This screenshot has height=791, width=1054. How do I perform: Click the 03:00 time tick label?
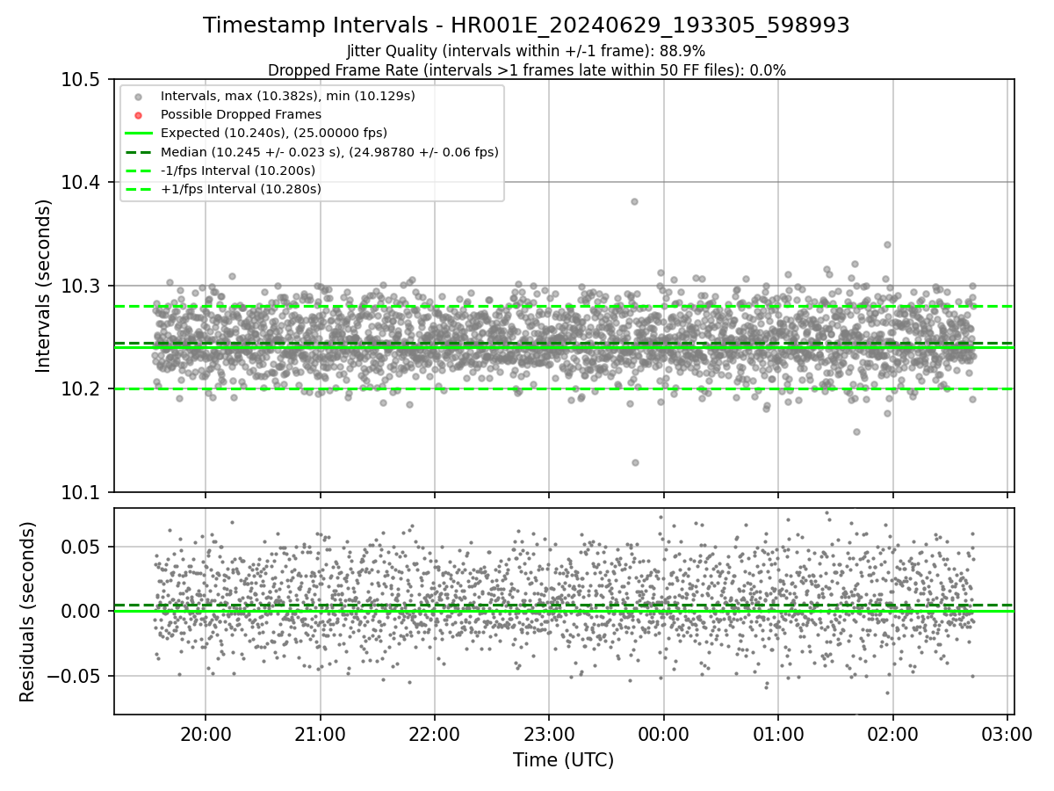tap(1007, 736)
